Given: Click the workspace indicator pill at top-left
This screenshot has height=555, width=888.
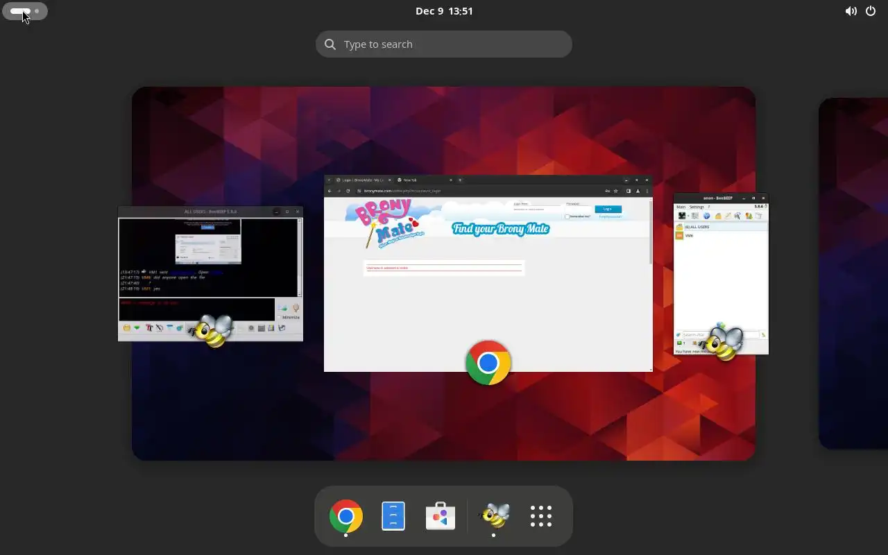Looking at the screenshot, I should click(24, 11).
